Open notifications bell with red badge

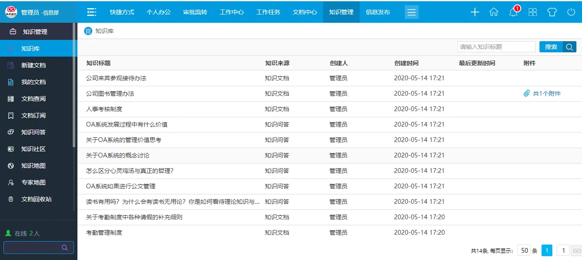(x=513, y=12)
